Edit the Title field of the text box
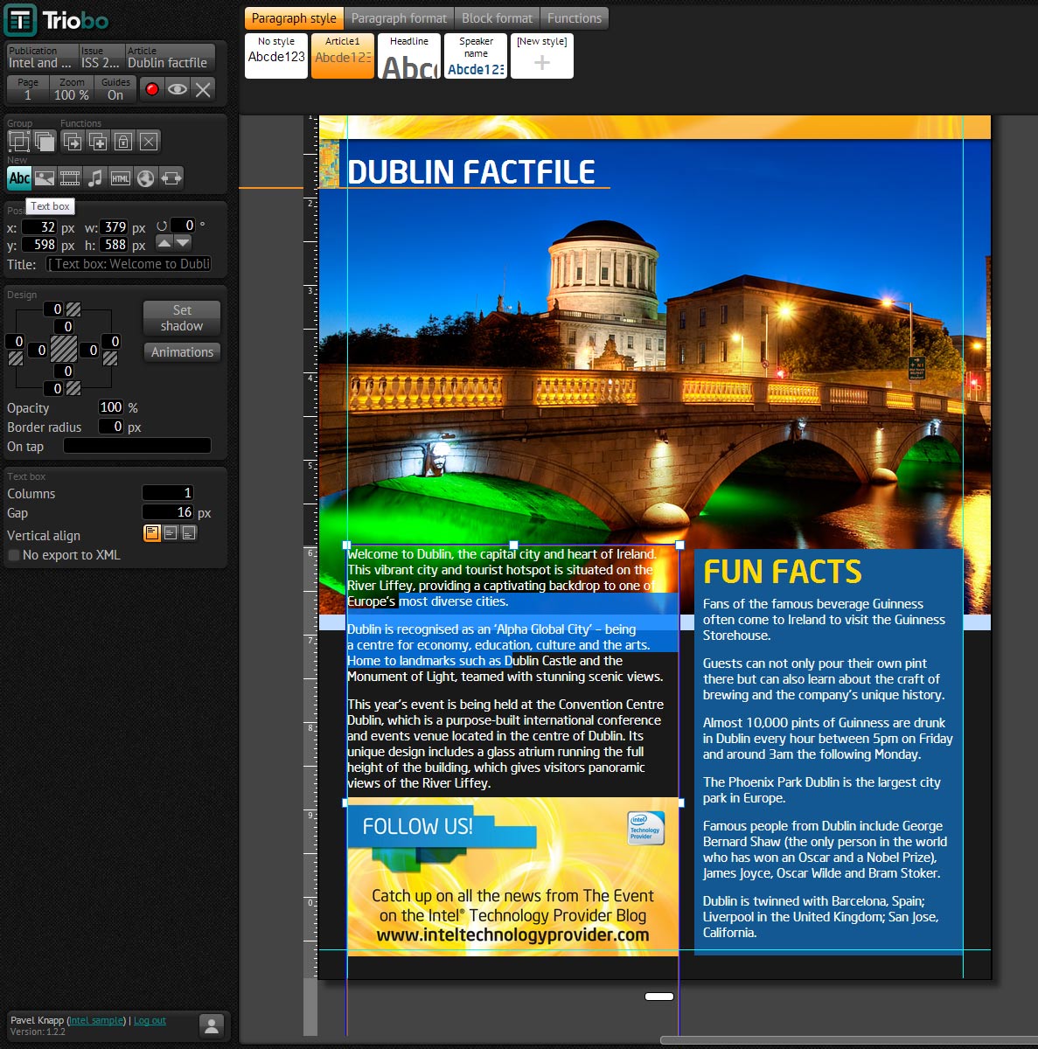Image resolution: width=1038 pixels, height=1049 pixels. [129, 264]
